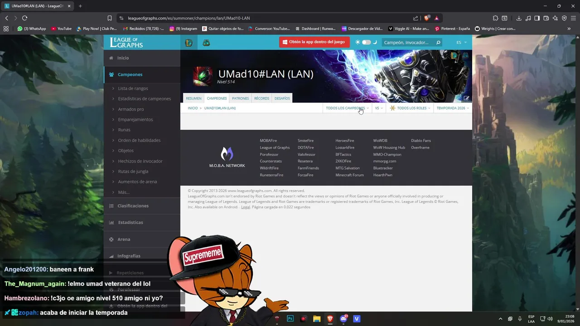Click the League of Graphs logo
This screenshot has width=580, height=326.
(x=126, y=43)
